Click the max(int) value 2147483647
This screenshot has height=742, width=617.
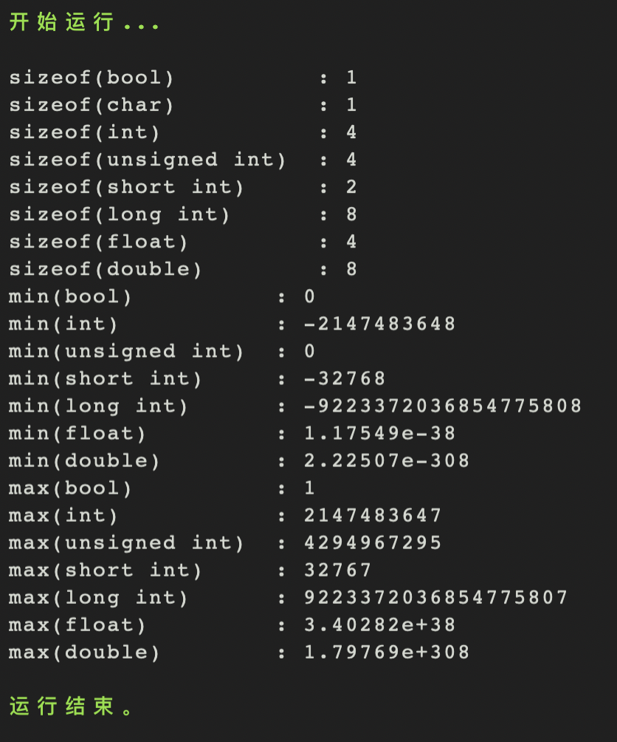(373, 515)
